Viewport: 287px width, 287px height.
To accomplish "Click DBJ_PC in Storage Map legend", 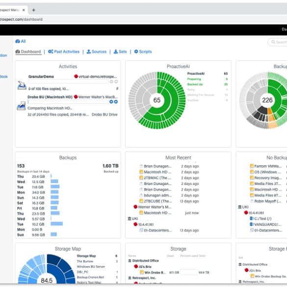I will pyautogui.click(x=82, y=272).
